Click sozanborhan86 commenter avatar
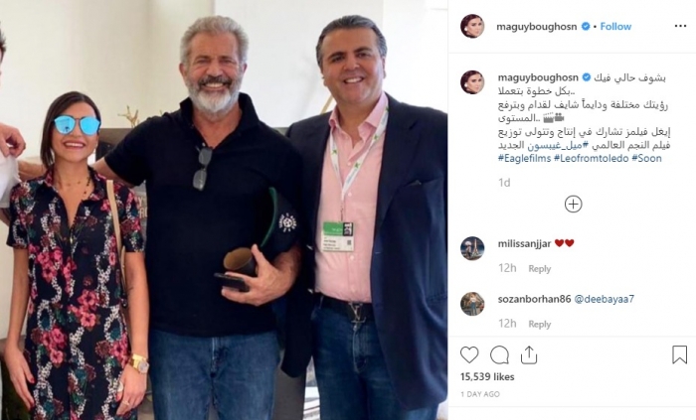 [x=472, y=304]
